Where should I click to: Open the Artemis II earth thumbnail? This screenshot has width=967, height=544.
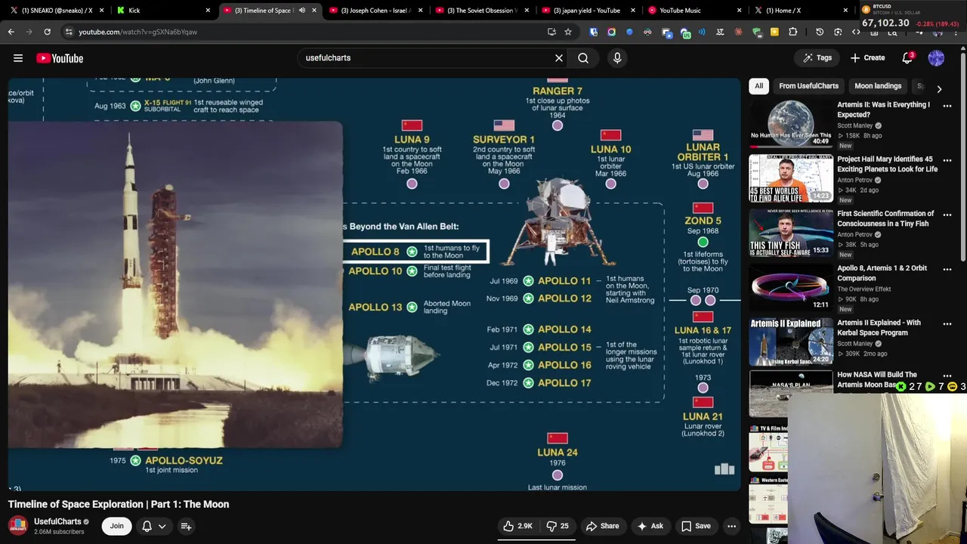coord(791,124)
